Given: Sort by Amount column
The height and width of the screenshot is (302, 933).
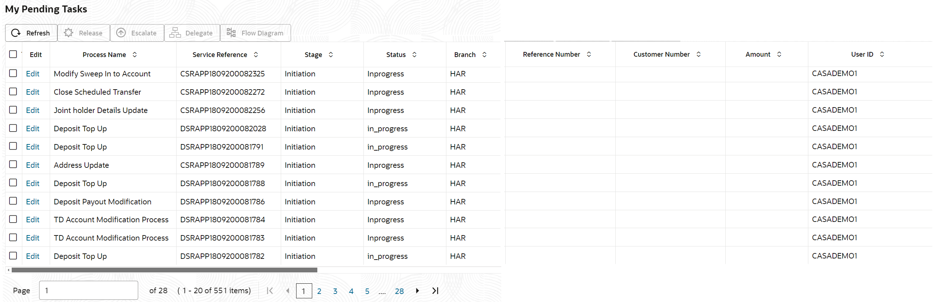Looking at the screenshot, I should [779, 54].
